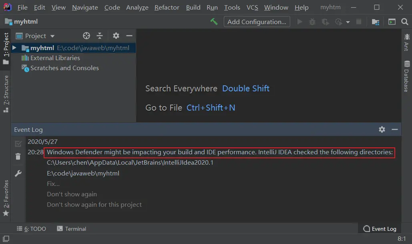Click the IntelliJIdea2020.1 directory path
Screen dimensions: 412x244
pyautogui.click(x=130, y=163)
